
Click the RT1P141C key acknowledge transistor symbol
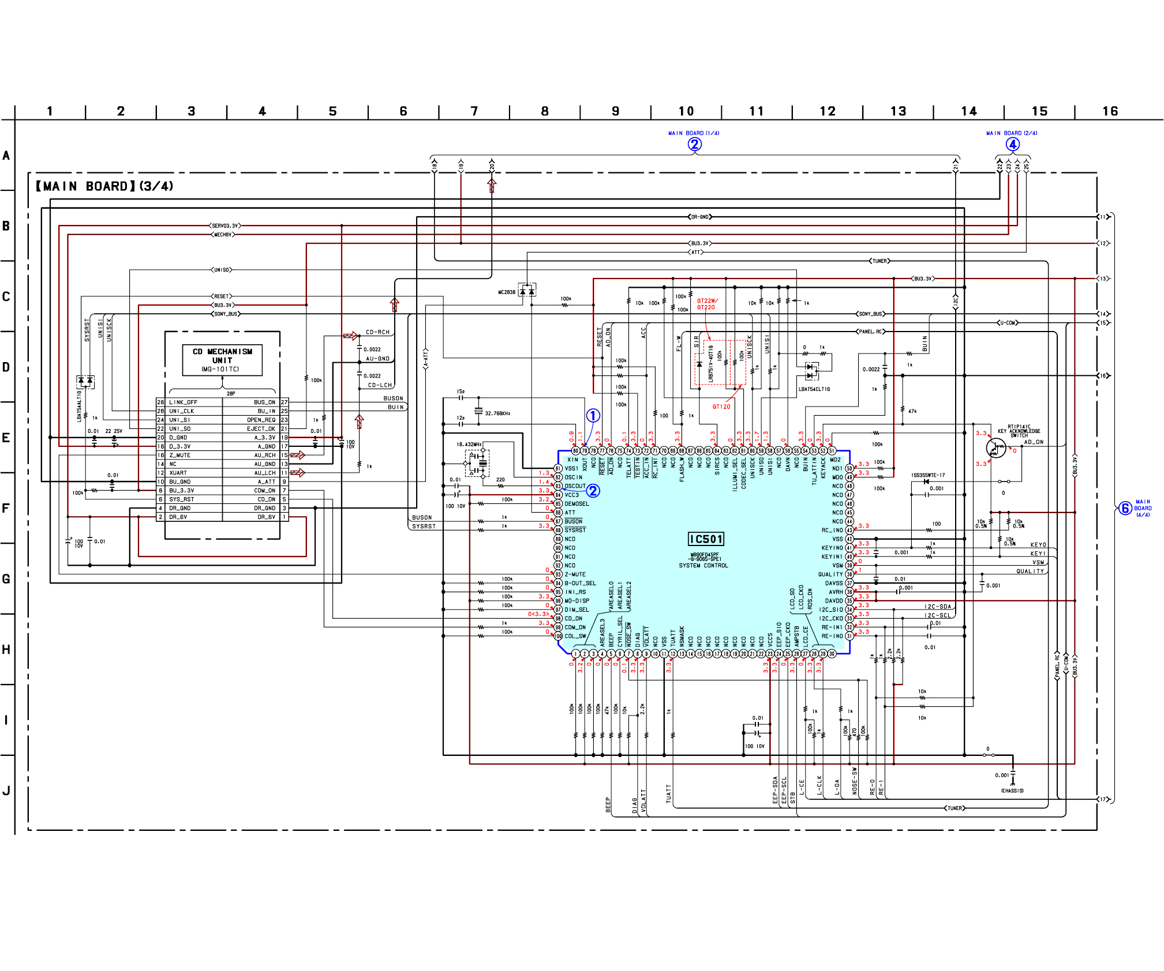[995, 447]
